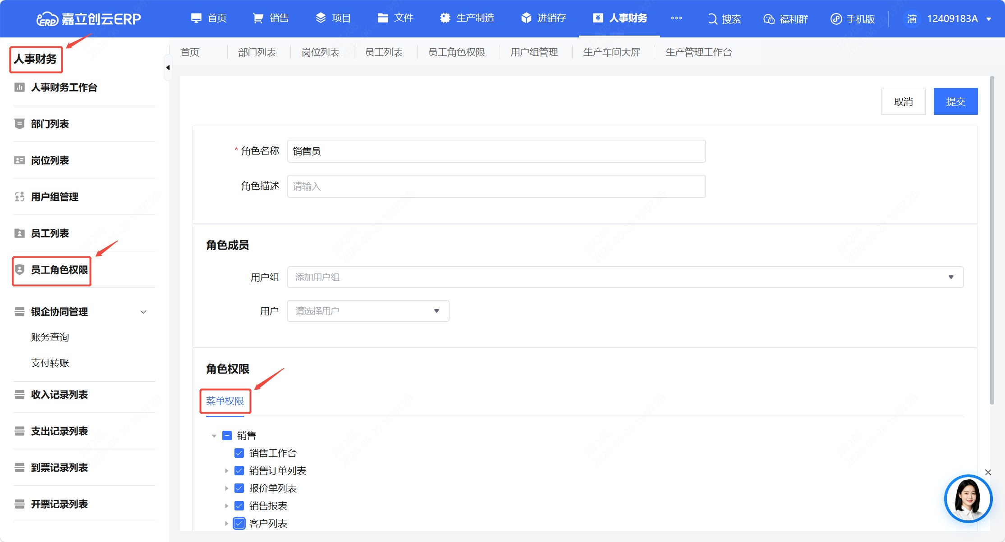The image size is (1005, 542).
Task: Open 账务查询 in sidebar
Action: (50, 337)
